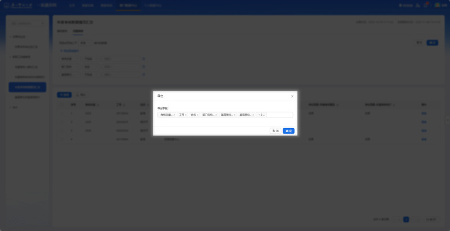450x231 pixels.
Task: Click the blue 新增 button above the table
Action: click(65, 94)
